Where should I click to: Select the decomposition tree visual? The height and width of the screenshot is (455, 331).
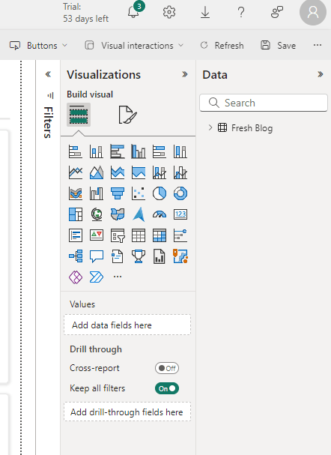point(76,256)
